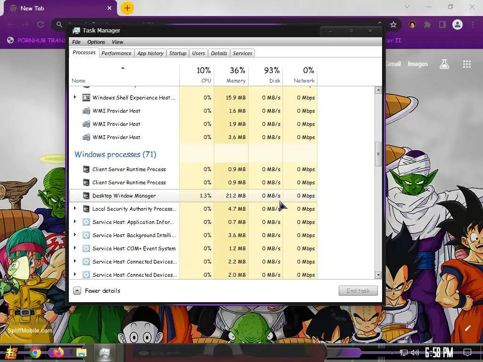483x362 pixels.
Task: Click the Task Manager taskbar icon
Action: pyautogui.click(x=105, y=353)
